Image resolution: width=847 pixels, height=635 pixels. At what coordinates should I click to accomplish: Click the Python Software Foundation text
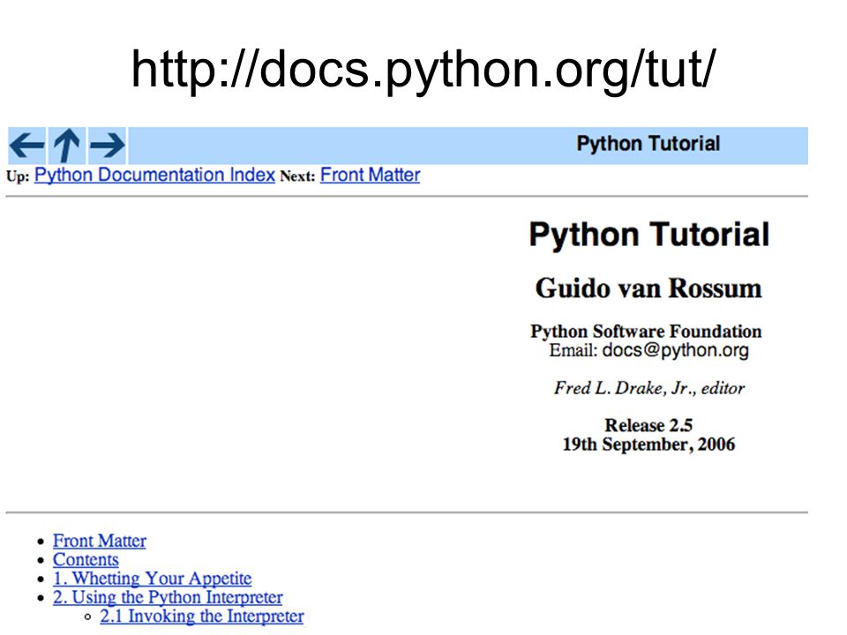pyautogui.click(x=646, y=331)
